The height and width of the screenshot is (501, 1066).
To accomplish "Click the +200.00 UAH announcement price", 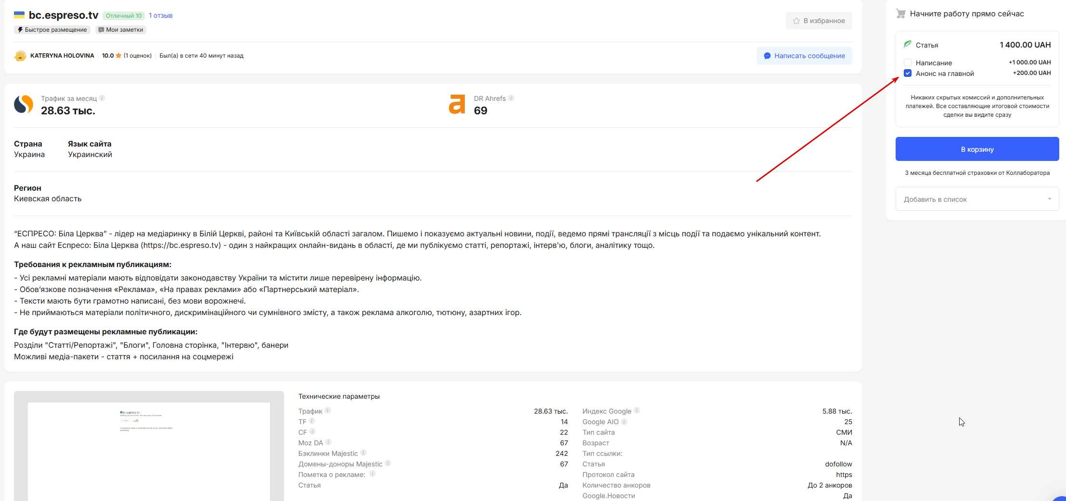I will click(1032, 73).
